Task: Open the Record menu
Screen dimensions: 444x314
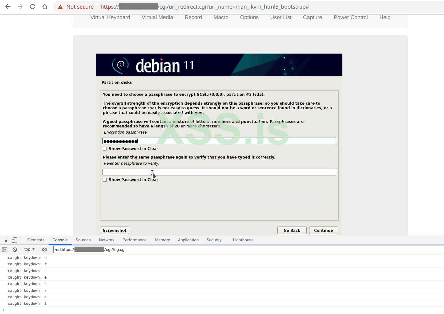Action: [x=193, y=18]
